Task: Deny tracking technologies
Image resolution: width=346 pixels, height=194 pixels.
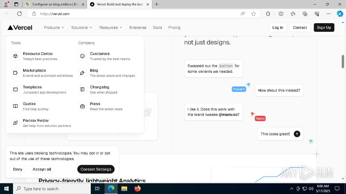Action: 18,169
